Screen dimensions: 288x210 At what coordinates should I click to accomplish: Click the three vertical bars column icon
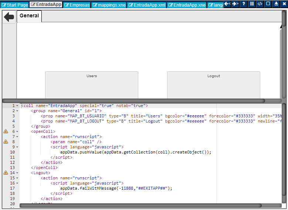(x=252, y=4)
